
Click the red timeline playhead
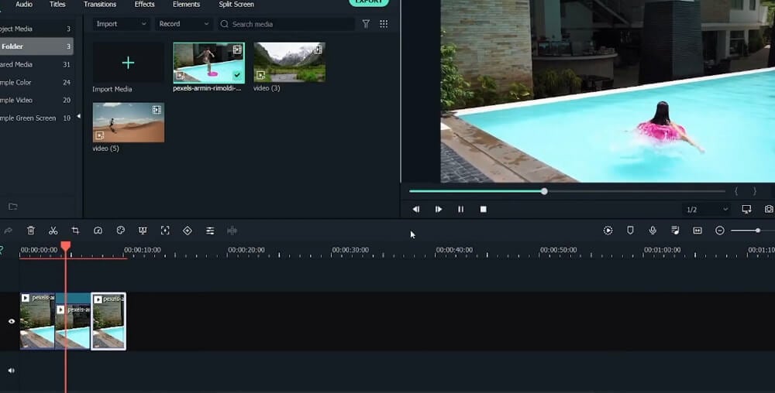click(66, 245)
